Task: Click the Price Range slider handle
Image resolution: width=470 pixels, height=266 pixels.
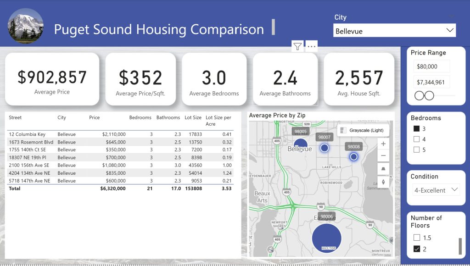Action: click(419, 95)
